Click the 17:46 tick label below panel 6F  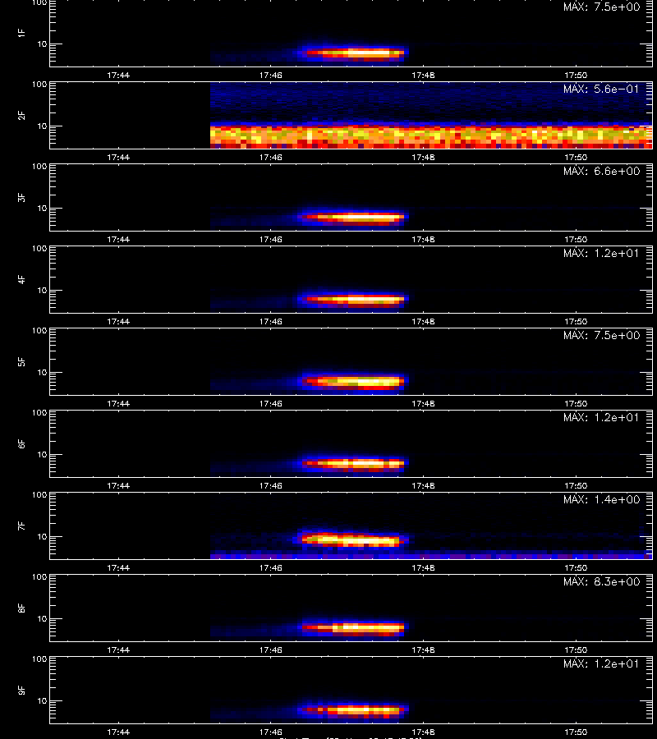click(270, 485)
